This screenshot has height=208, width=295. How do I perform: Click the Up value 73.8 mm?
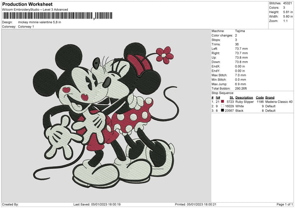pos(241,57)
